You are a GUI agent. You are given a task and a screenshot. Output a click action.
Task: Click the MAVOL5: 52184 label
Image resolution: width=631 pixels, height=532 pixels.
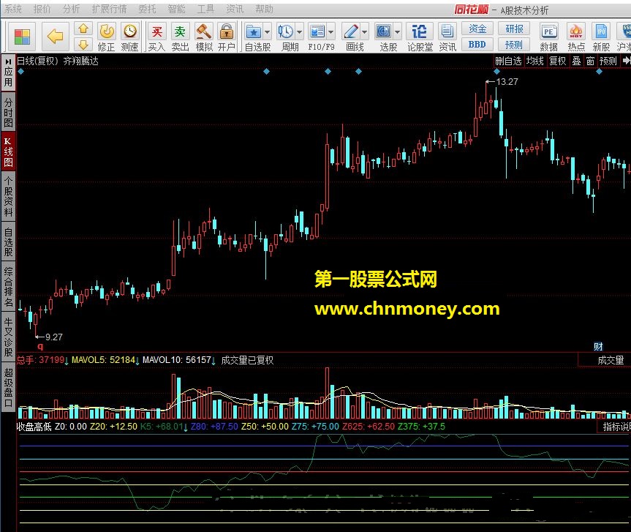pos(105,360)
